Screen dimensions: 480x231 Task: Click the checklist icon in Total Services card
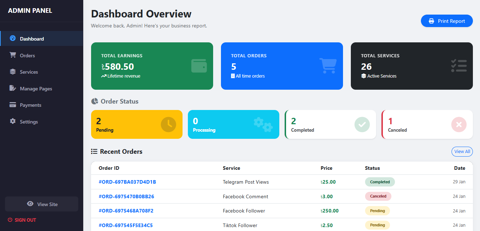(459, 66)
